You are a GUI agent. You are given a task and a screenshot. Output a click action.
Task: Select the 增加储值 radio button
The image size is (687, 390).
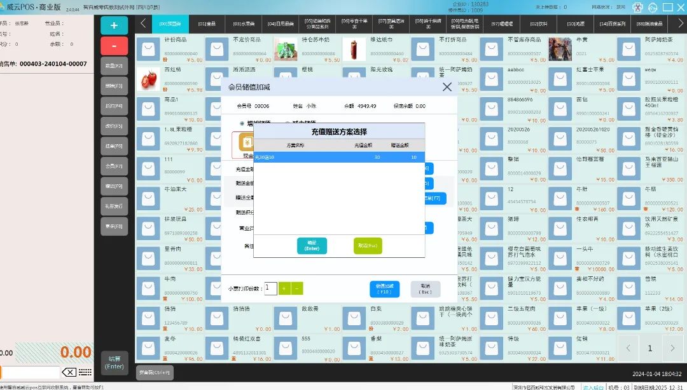[242, 123]
